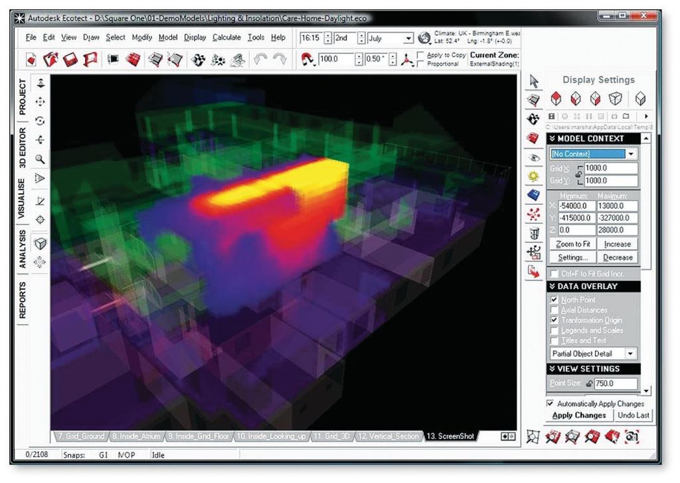Open the July month dropdown
Image resolution: width=680 pixels, height=483 pixels.
[x=409, y=39]
